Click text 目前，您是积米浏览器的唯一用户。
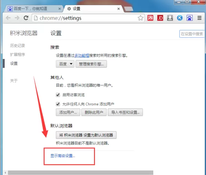This screenshot has width=206, height=175. point(84,85)
